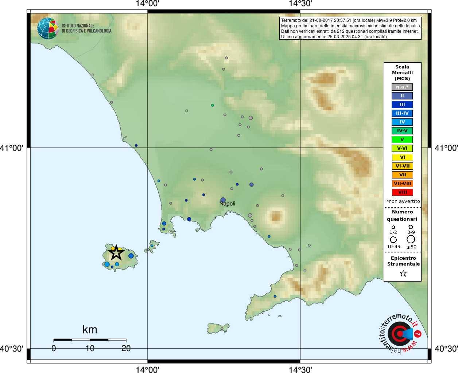
Task: Select the yellow VI intensity swatch
Action: click(x=402, y=157)
